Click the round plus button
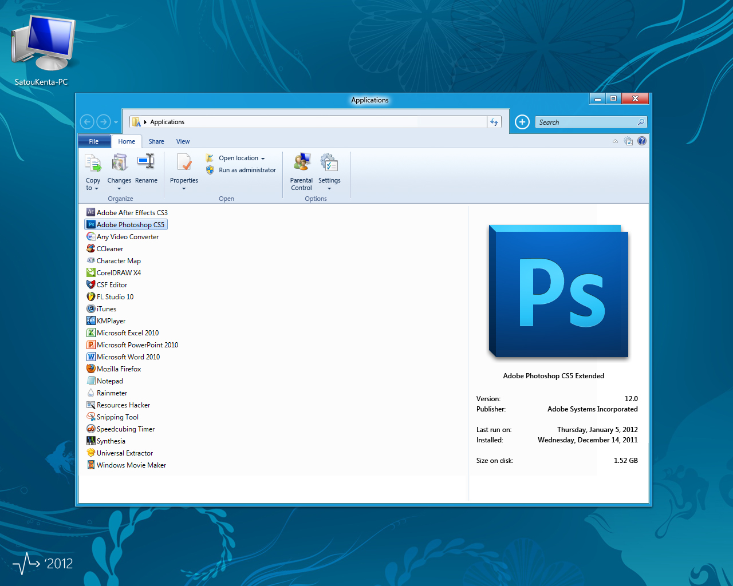The width and height of the screenshot is (733, 586). (x=522, y=122)
